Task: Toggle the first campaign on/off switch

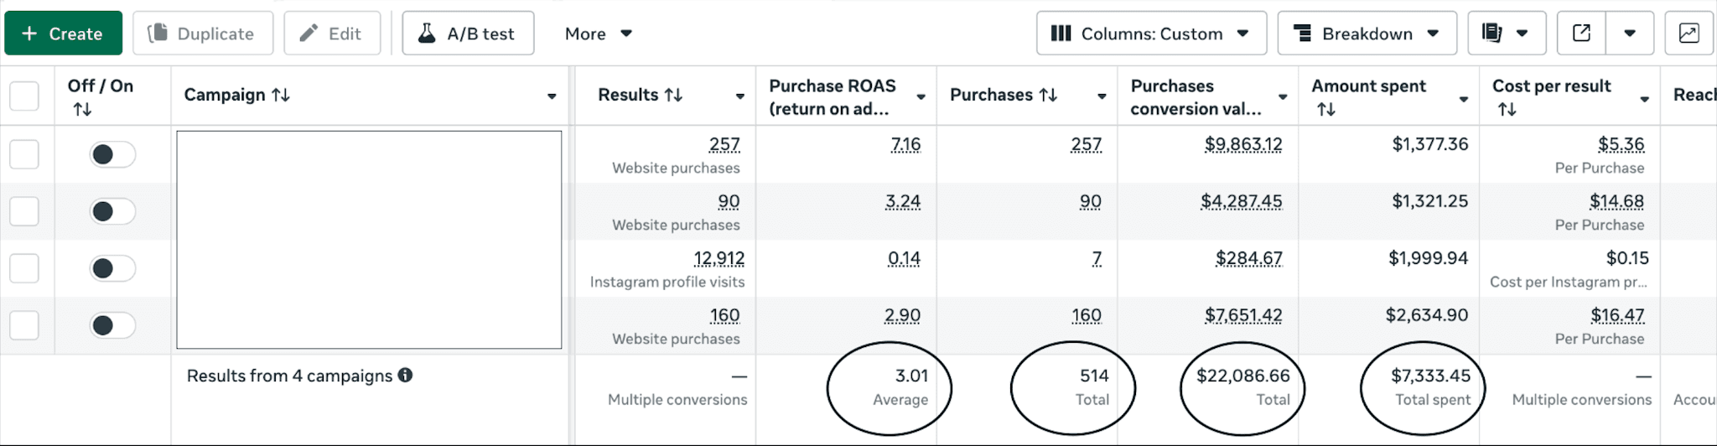Action: [112, 154]
